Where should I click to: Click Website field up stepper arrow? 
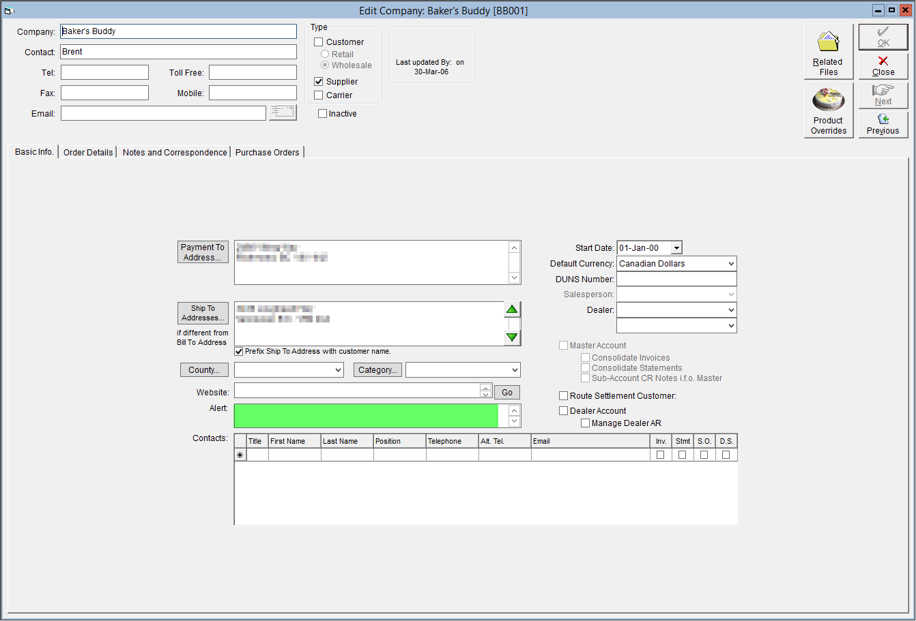tap(485, 387)
